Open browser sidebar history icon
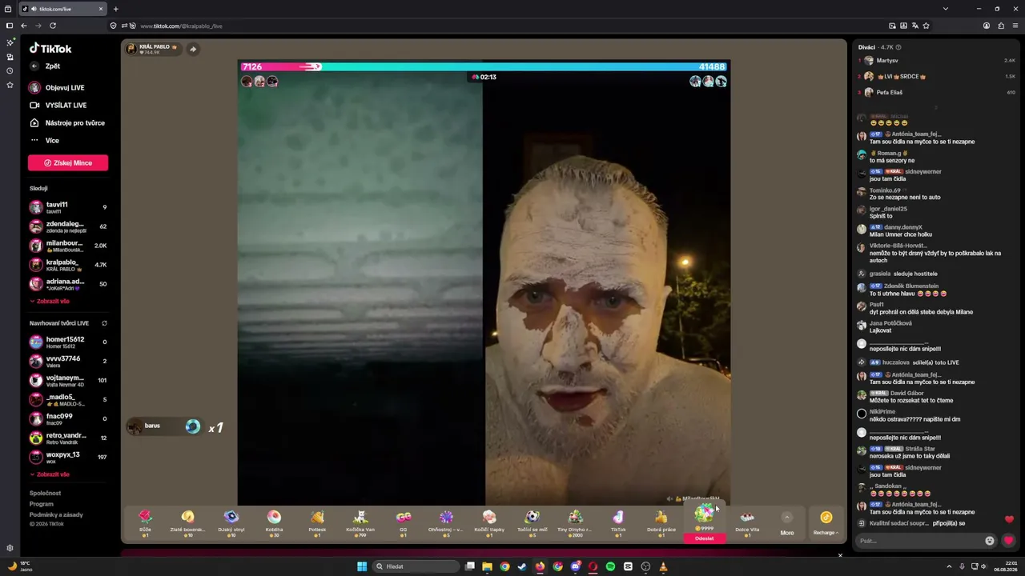Image resolution: width=1025 pixels, height=576 pixels. coord(10,71)
